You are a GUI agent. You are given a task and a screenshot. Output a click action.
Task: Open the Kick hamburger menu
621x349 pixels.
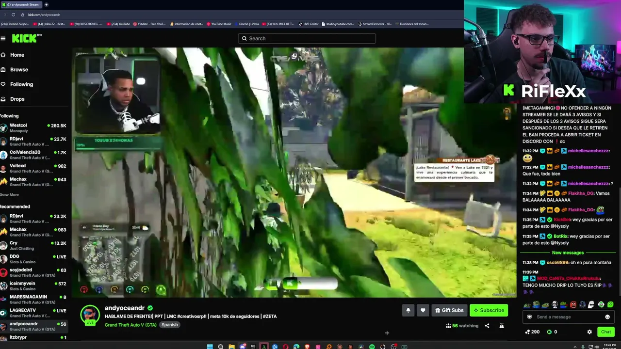pos(3,38)
